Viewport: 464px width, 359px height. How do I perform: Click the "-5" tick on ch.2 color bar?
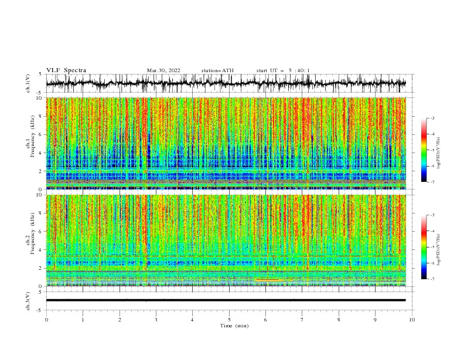tap(432, 247)
